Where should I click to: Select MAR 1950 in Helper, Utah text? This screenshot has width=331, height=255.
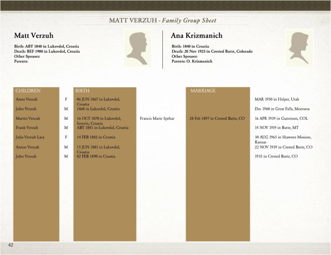[277, 99]
